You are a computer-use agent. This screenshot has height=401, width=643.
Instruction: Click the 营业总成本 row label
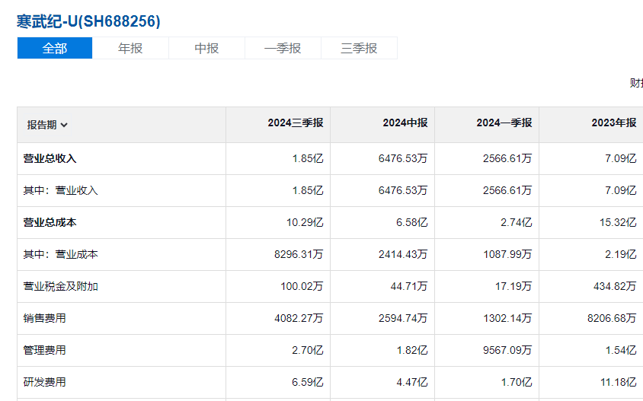pyautogui.click(x=50, y=223)
